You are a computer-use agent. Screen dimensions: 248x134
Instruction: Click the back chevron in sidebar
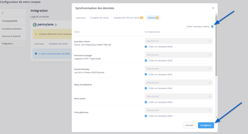[3, 13]
